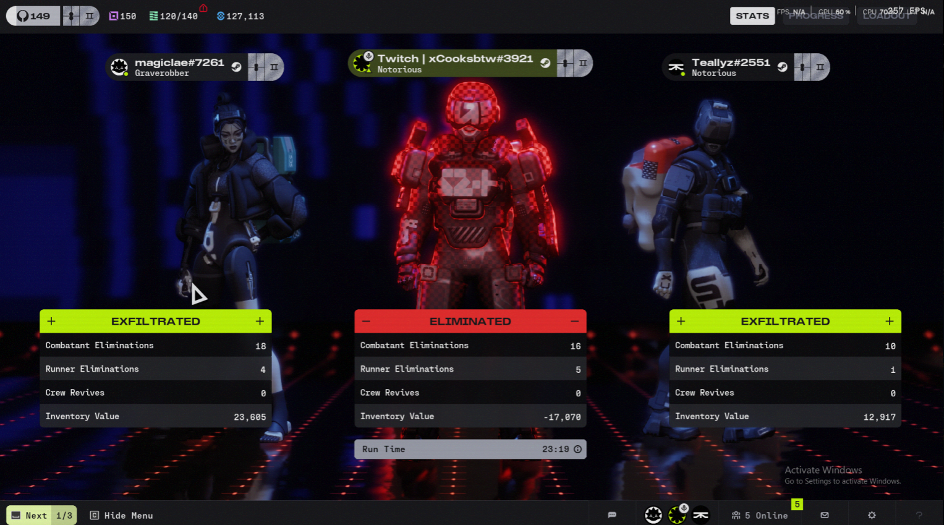This screenshot has height=525, width=944.
Task: Expand Teallyz's EXFILTRATED panel header
Action: click(x=785, y=322)
